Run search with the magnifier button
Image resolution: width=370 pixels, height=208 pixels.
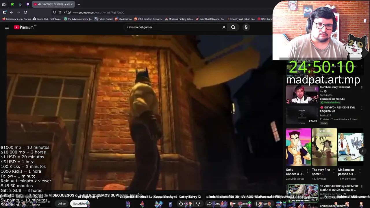(233, 27)
